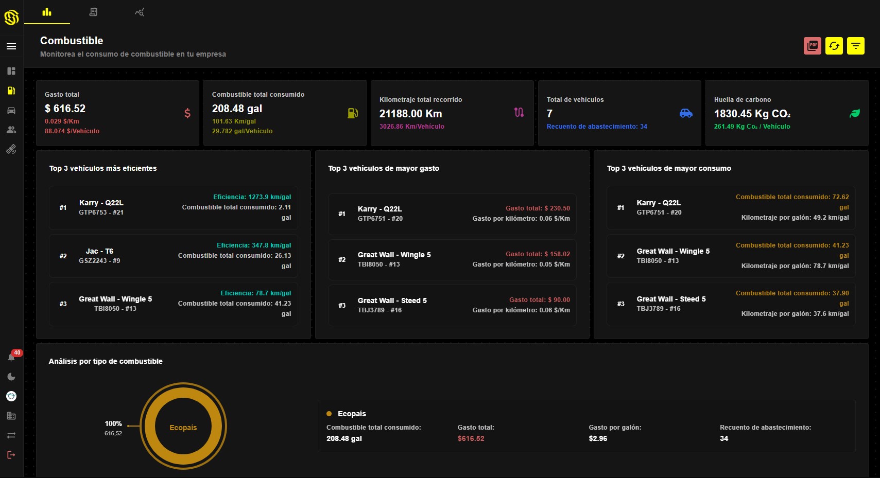This screenshot has width=880, height=478.
Task: Toggle the sidebar with the hamburger menu
Action: [x=11, y=46]
